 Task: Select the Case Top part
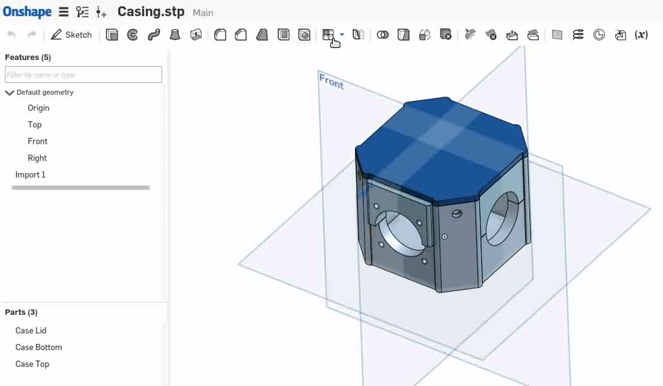click(x=32, y=364)
